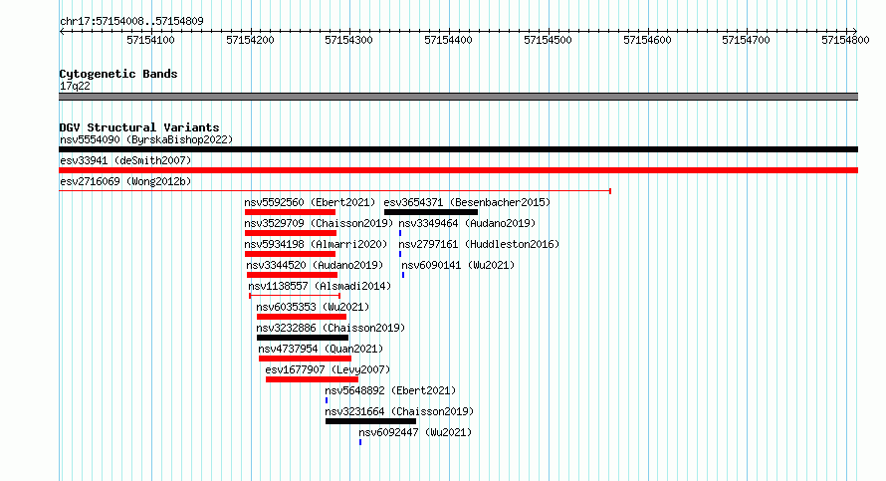The height and width of the screenshot is (481, 886).
Task: Click the 57154200 ruler position label
Action: pos(250,40)
